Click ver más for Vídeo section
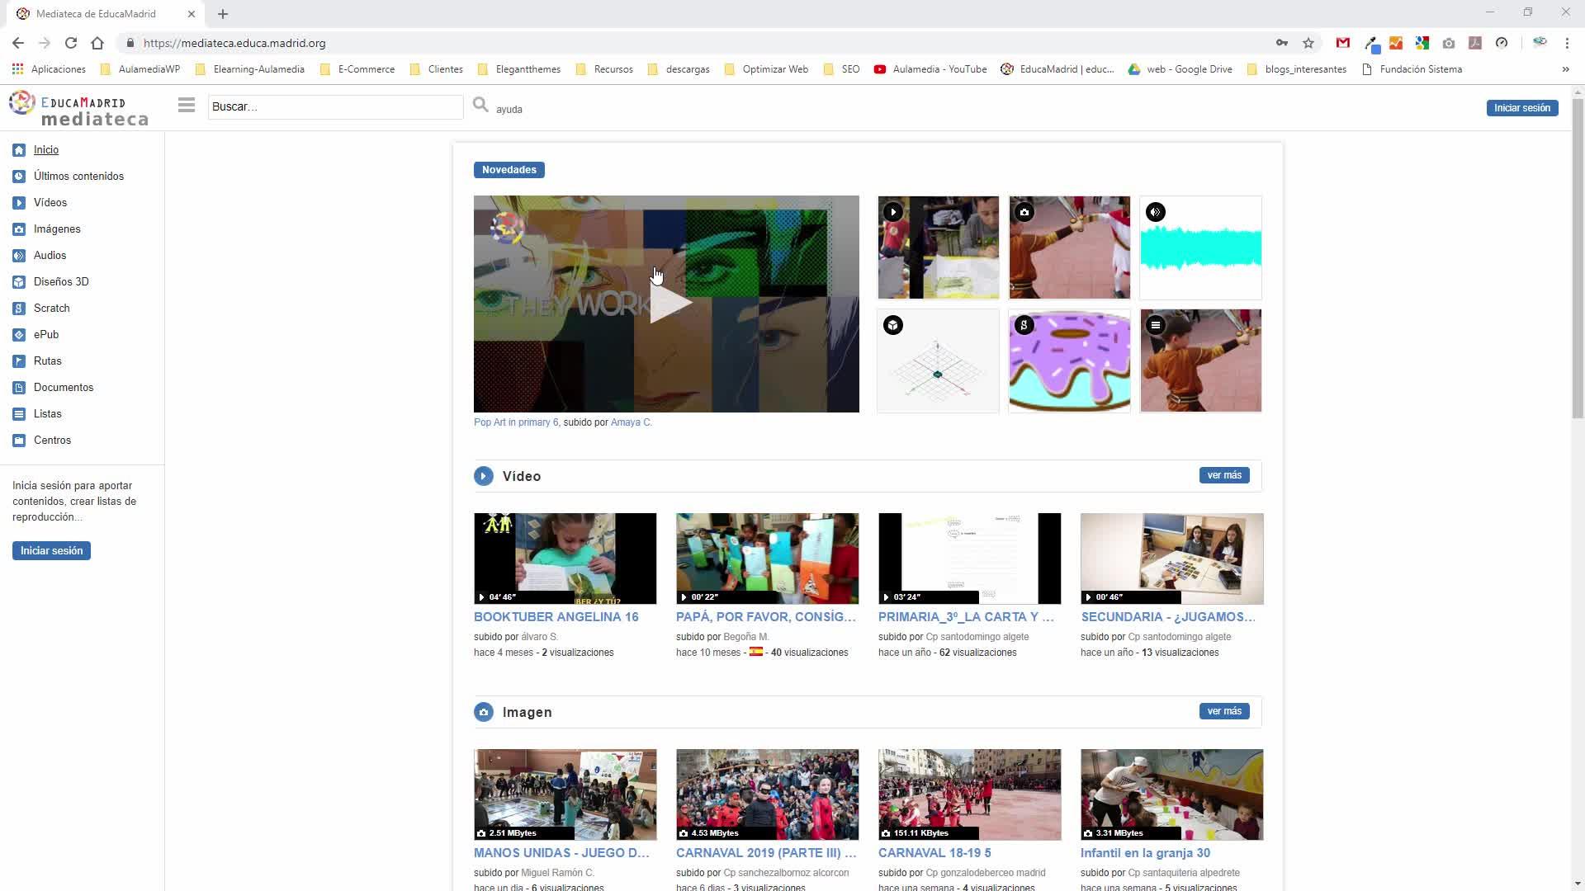This screenshot has height=891, width=1585. [x=1224, y=475]
